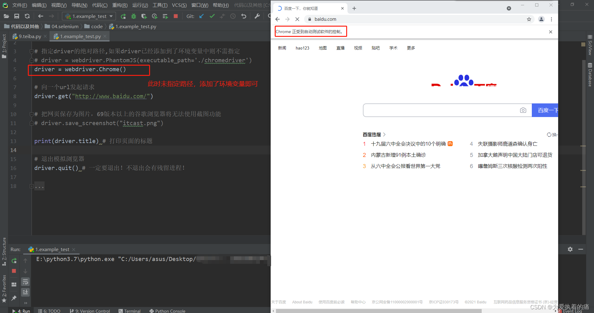Pin the Run tab with pin icon
The image size is (594, 313).
tap(14, 298)
